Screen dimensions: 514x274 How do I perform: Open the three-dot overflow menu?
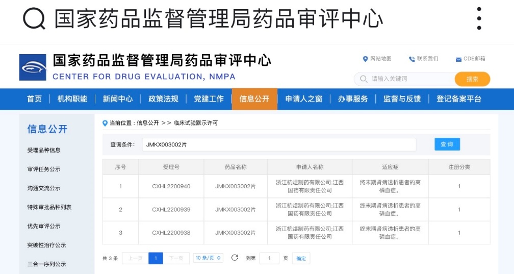click(x=479, y=18)
